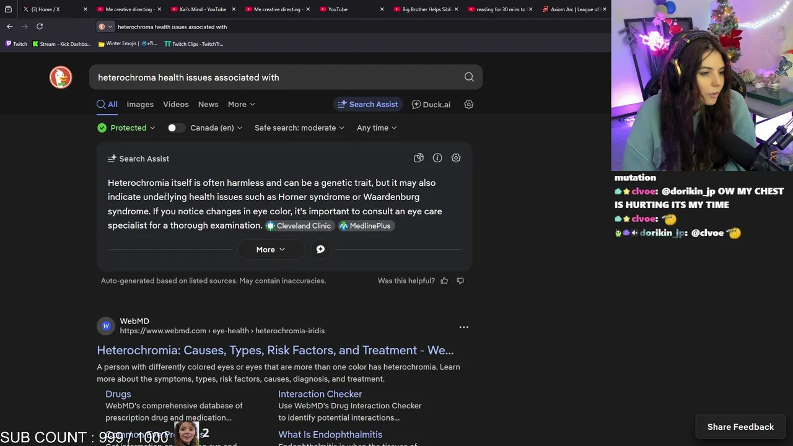Open the search engine selector in address bar

(105, 27)
